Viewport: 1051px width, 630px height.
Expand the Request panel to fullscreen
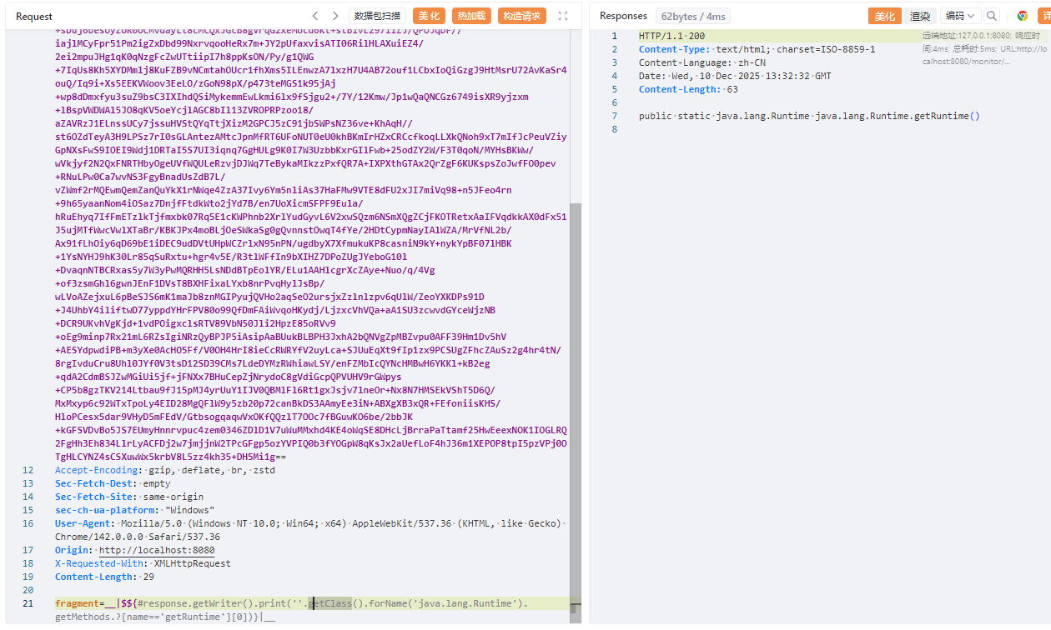[x=563, y=16]
